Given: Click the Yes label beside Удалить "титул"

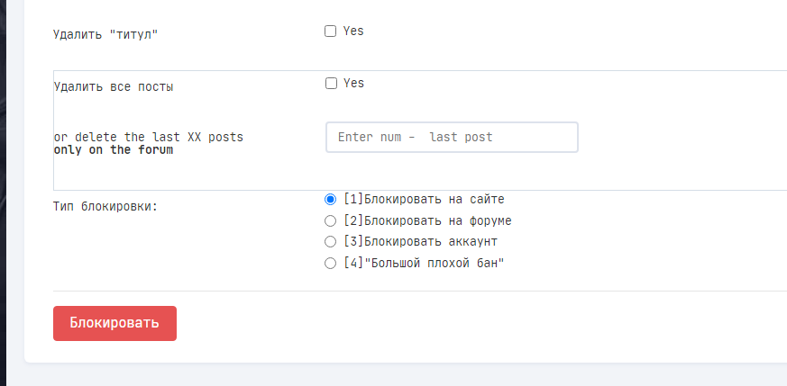Looking at the screenshot, I should pyautogui.click(x=353, y=31).
